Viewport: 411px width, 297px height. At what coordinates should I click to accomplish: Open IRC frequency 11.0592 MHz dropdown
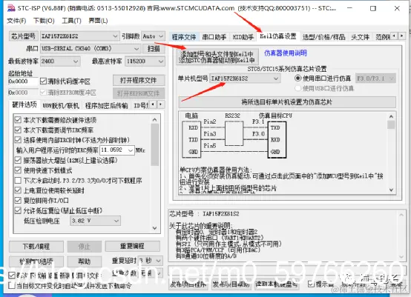(117, 150)
